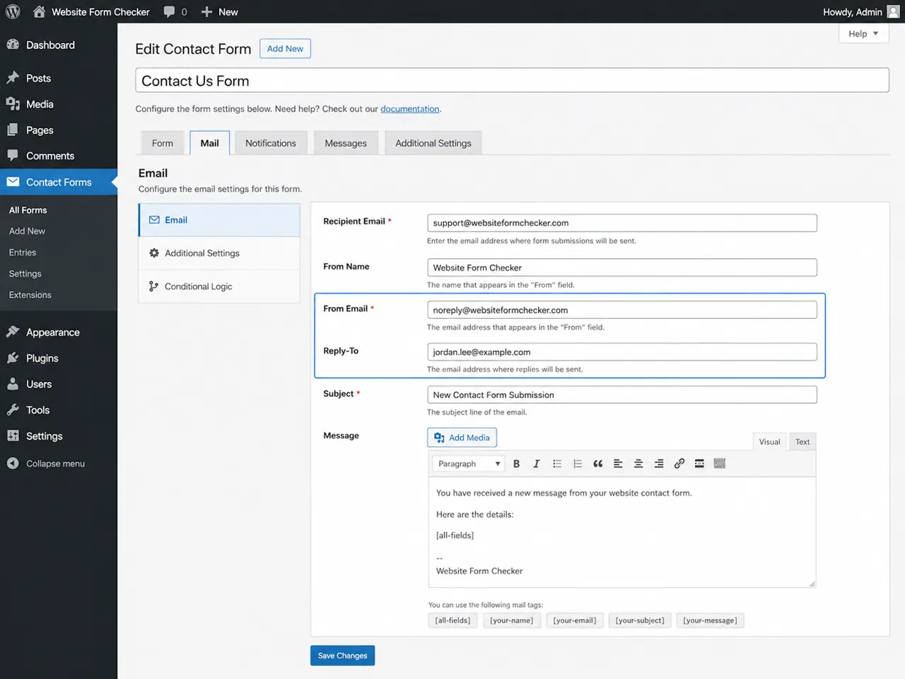
Task: Switch editor to Visual mode
Action: point(769,441)
